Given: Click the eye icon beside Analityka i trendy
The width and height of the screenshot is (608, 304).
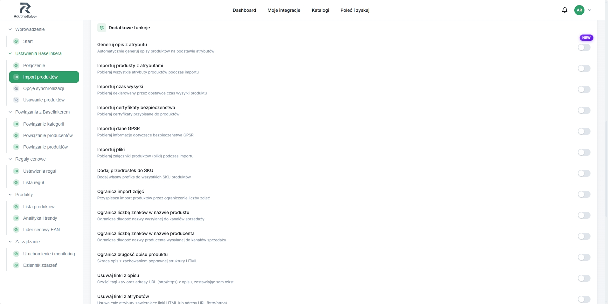Looking at the screenshot, I should coord(16,218).
